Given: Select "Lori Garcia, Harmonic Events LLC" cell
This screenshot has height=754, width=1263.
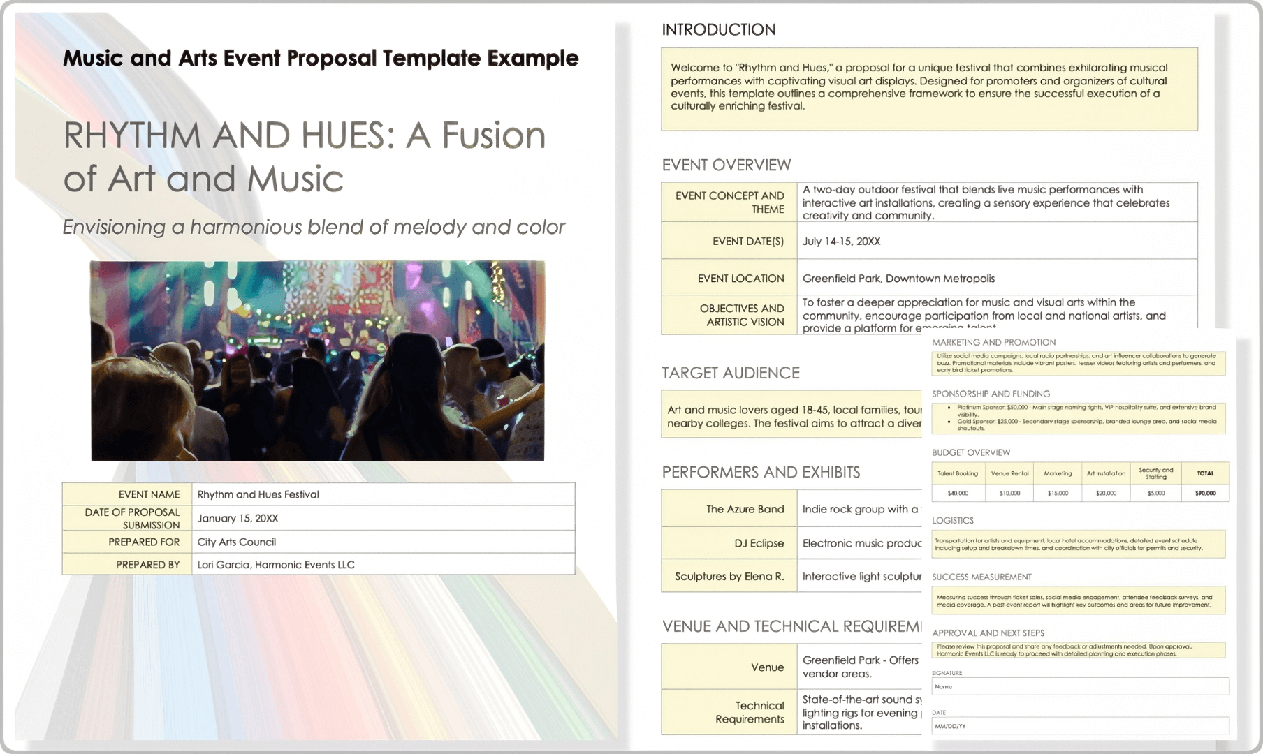Looking at the screenshot, I should coord(384,564).
